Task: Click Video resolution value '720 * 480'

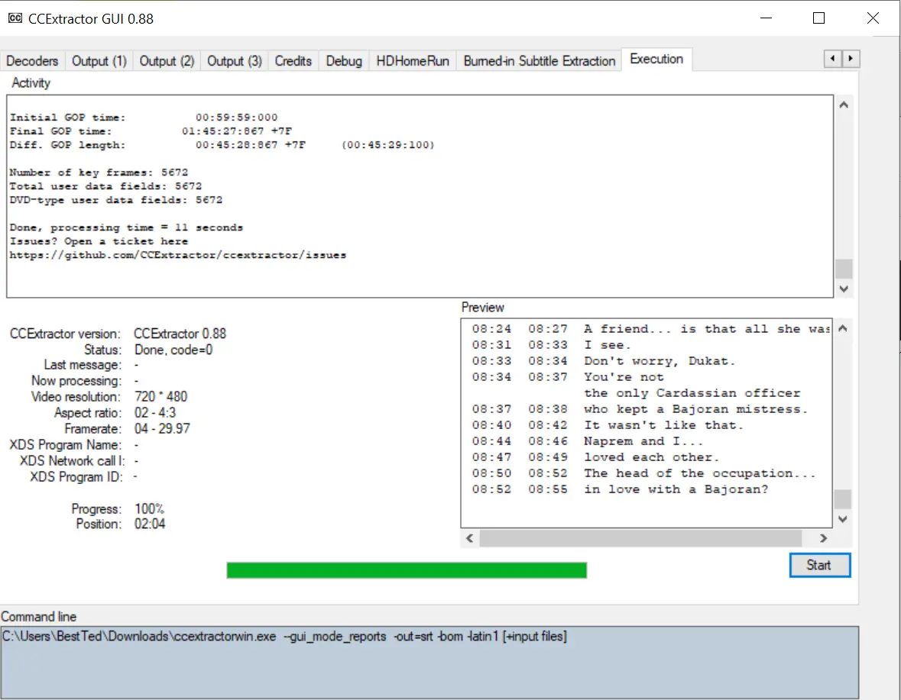Action: (x=161, y=397)
